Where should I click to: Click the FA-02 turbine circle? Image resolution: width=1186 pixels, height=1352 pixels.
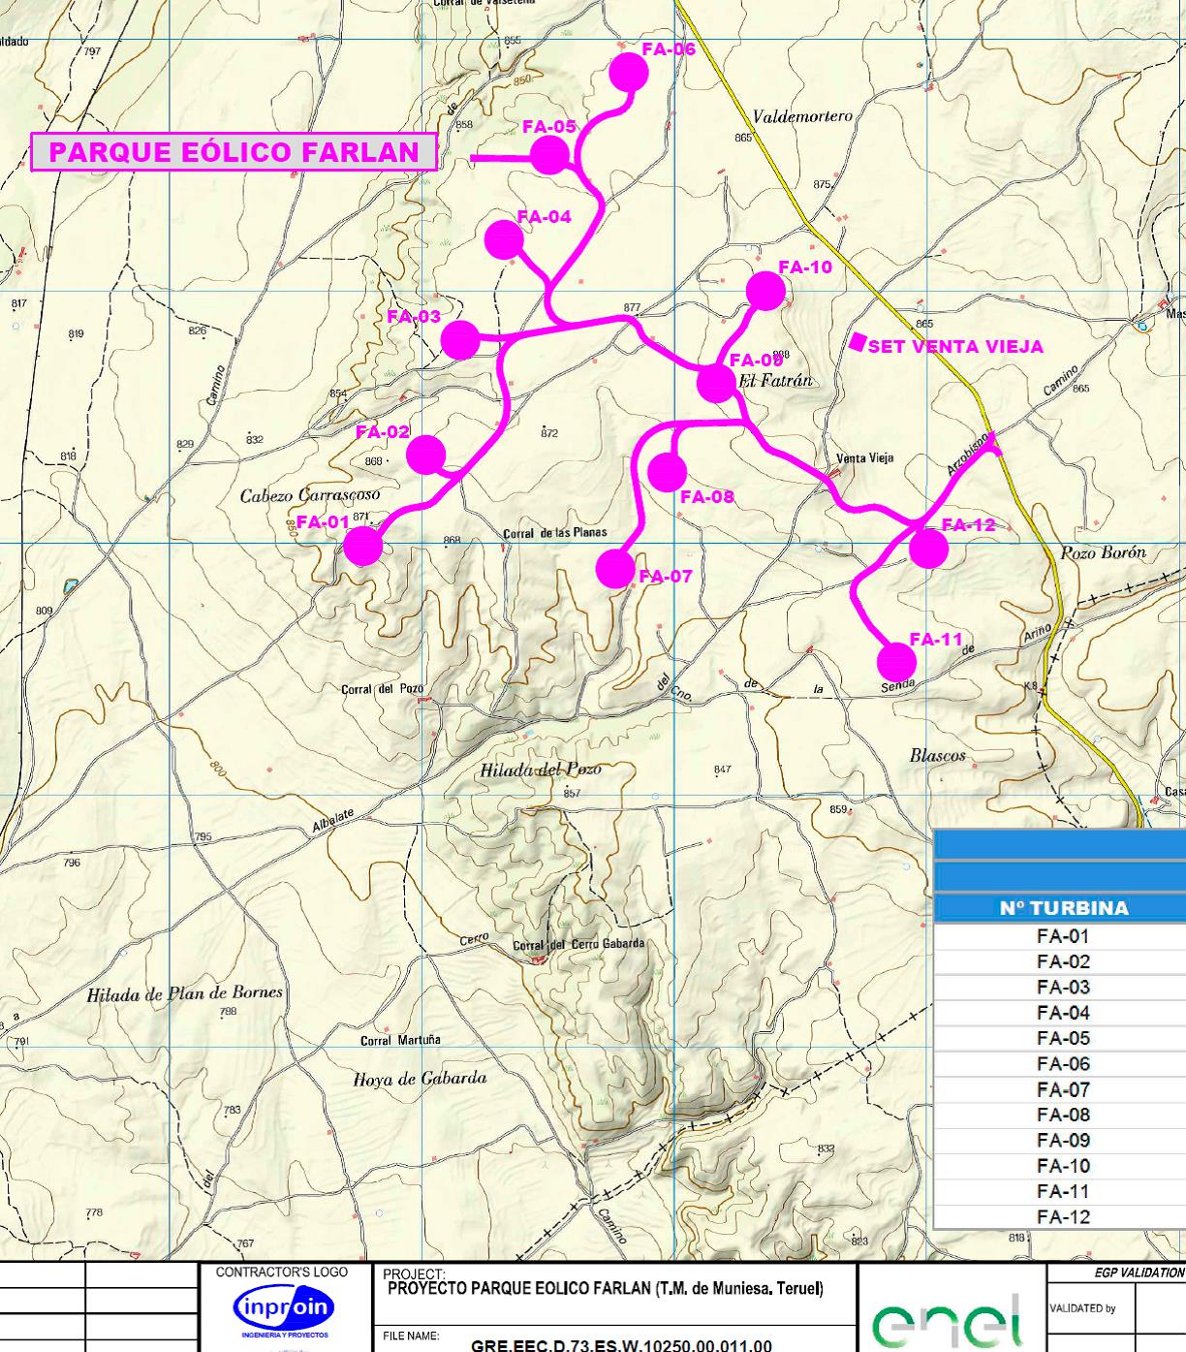tap(426, 454)
